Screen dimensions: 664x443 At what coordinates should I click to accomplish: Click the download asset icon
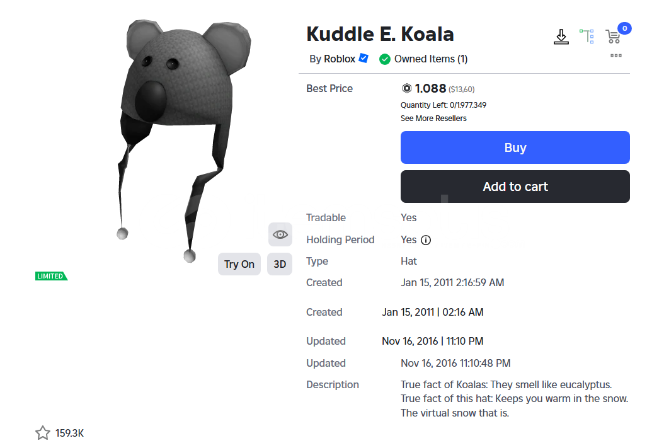click(x=561, y=37)
